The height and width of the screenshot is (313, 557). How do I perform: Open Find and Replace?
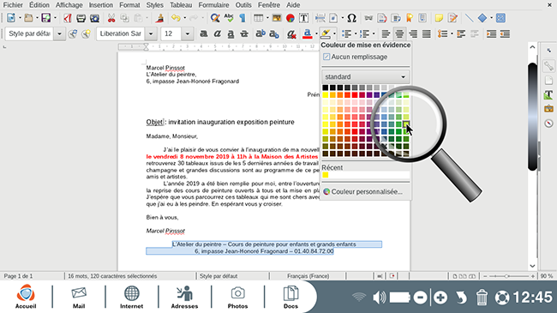coord(215,18)
